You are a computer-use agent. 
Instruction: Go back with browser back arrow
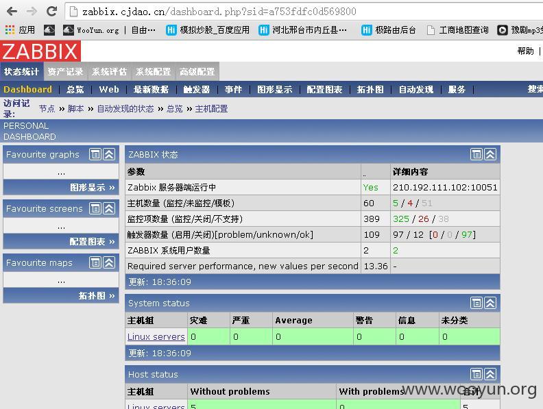coord(12,12)
